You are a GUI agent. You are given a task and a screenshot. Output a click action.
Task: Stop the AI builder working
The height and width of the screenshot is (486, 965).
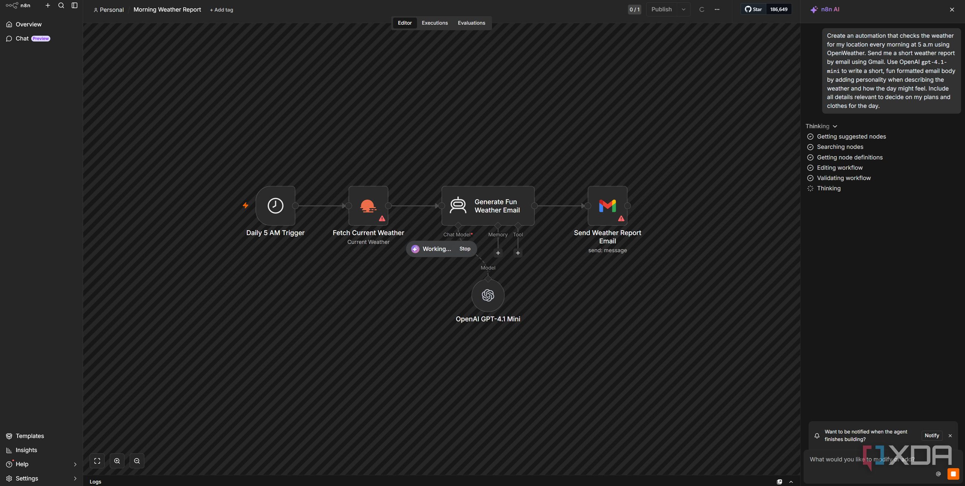click(x=465, y=249)
